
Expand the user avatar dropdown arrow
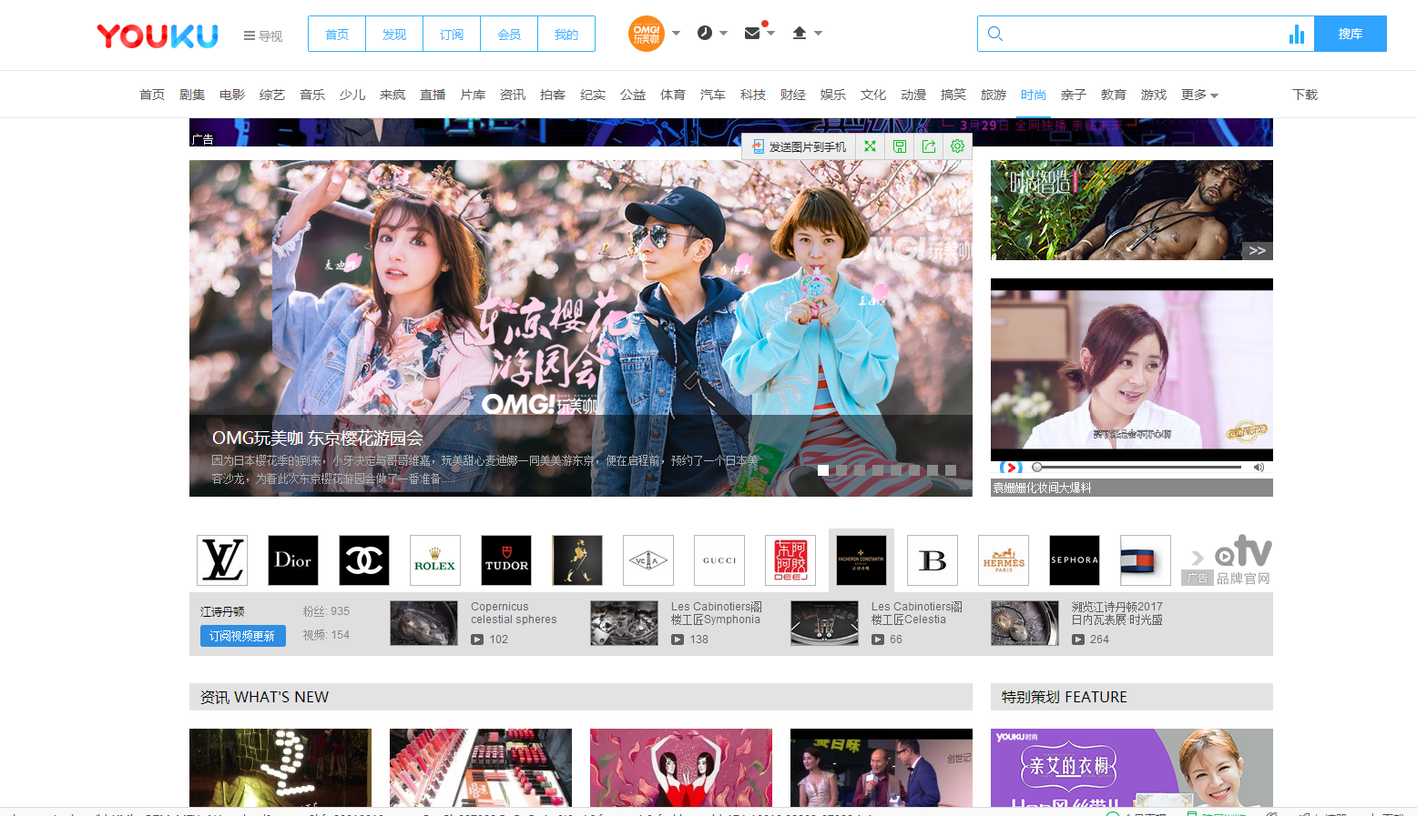click(x=677, y=34)
